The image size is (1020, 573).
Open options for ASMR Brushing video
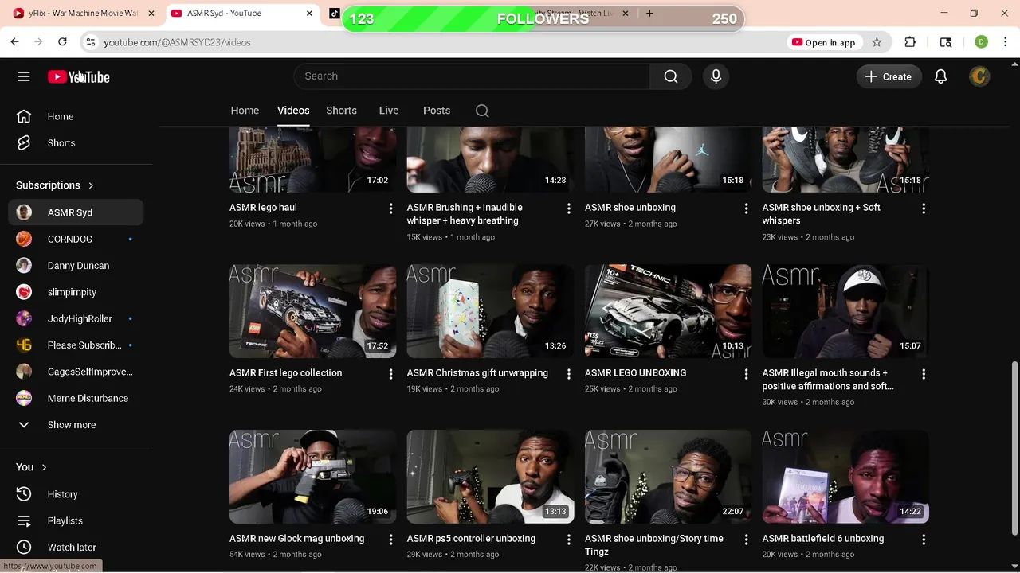point(568,209)
